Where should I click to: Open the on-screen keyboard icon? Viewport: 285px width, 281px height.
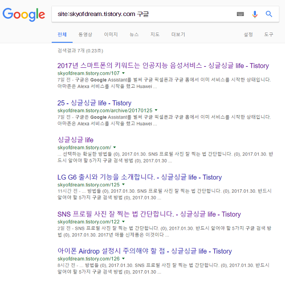pos(241,14)
